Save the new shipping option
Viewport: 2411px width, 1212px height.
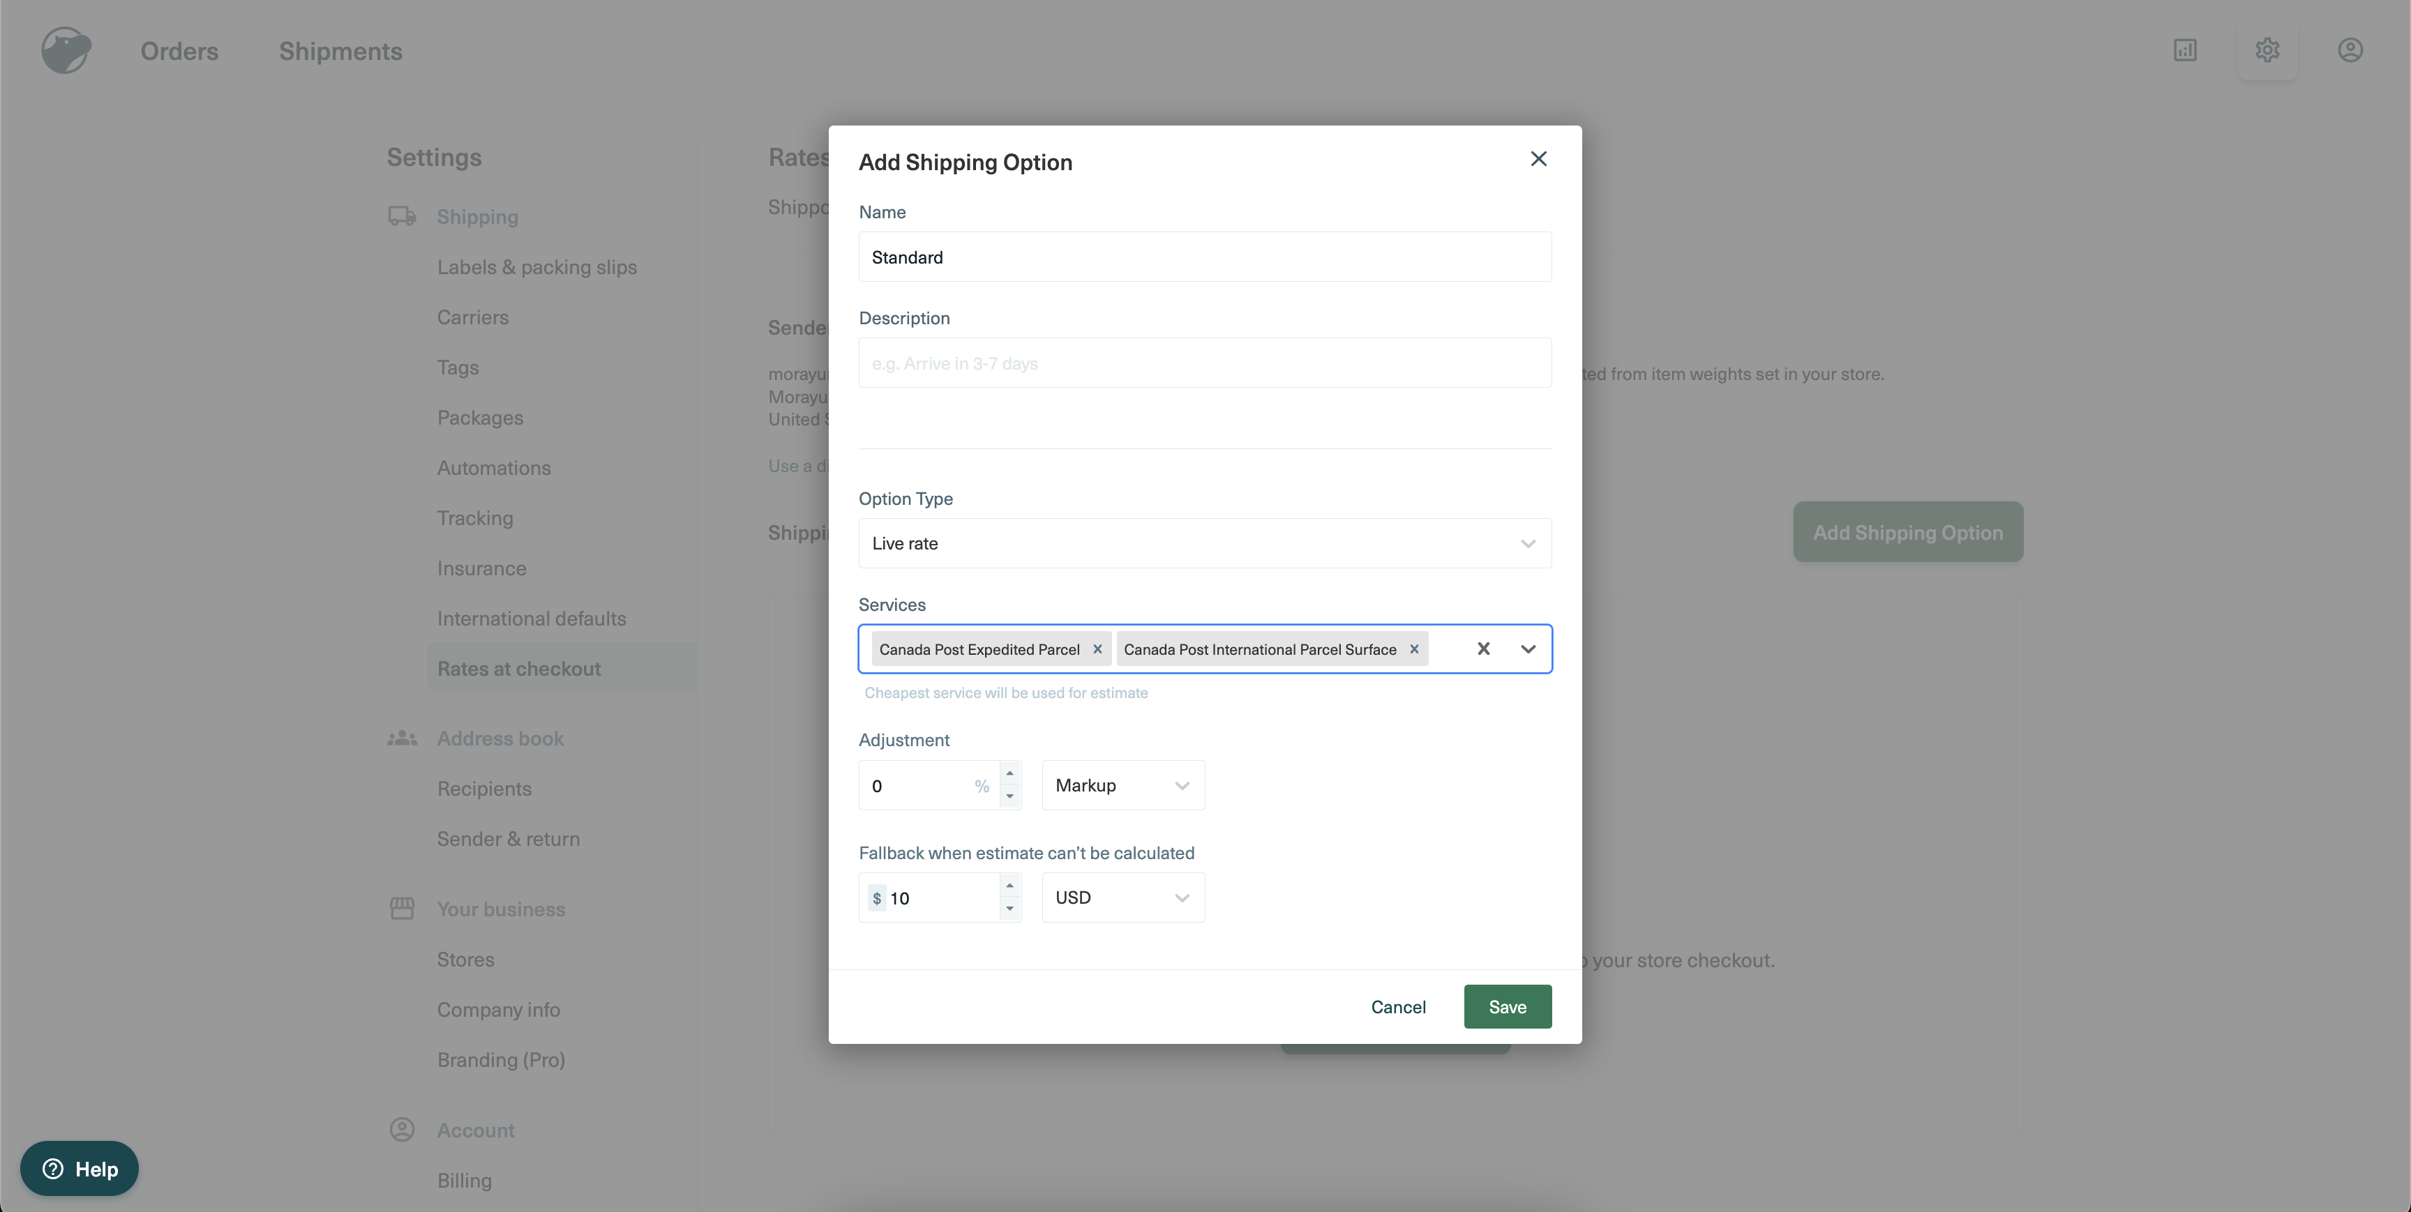(x=1507, y=1006)
